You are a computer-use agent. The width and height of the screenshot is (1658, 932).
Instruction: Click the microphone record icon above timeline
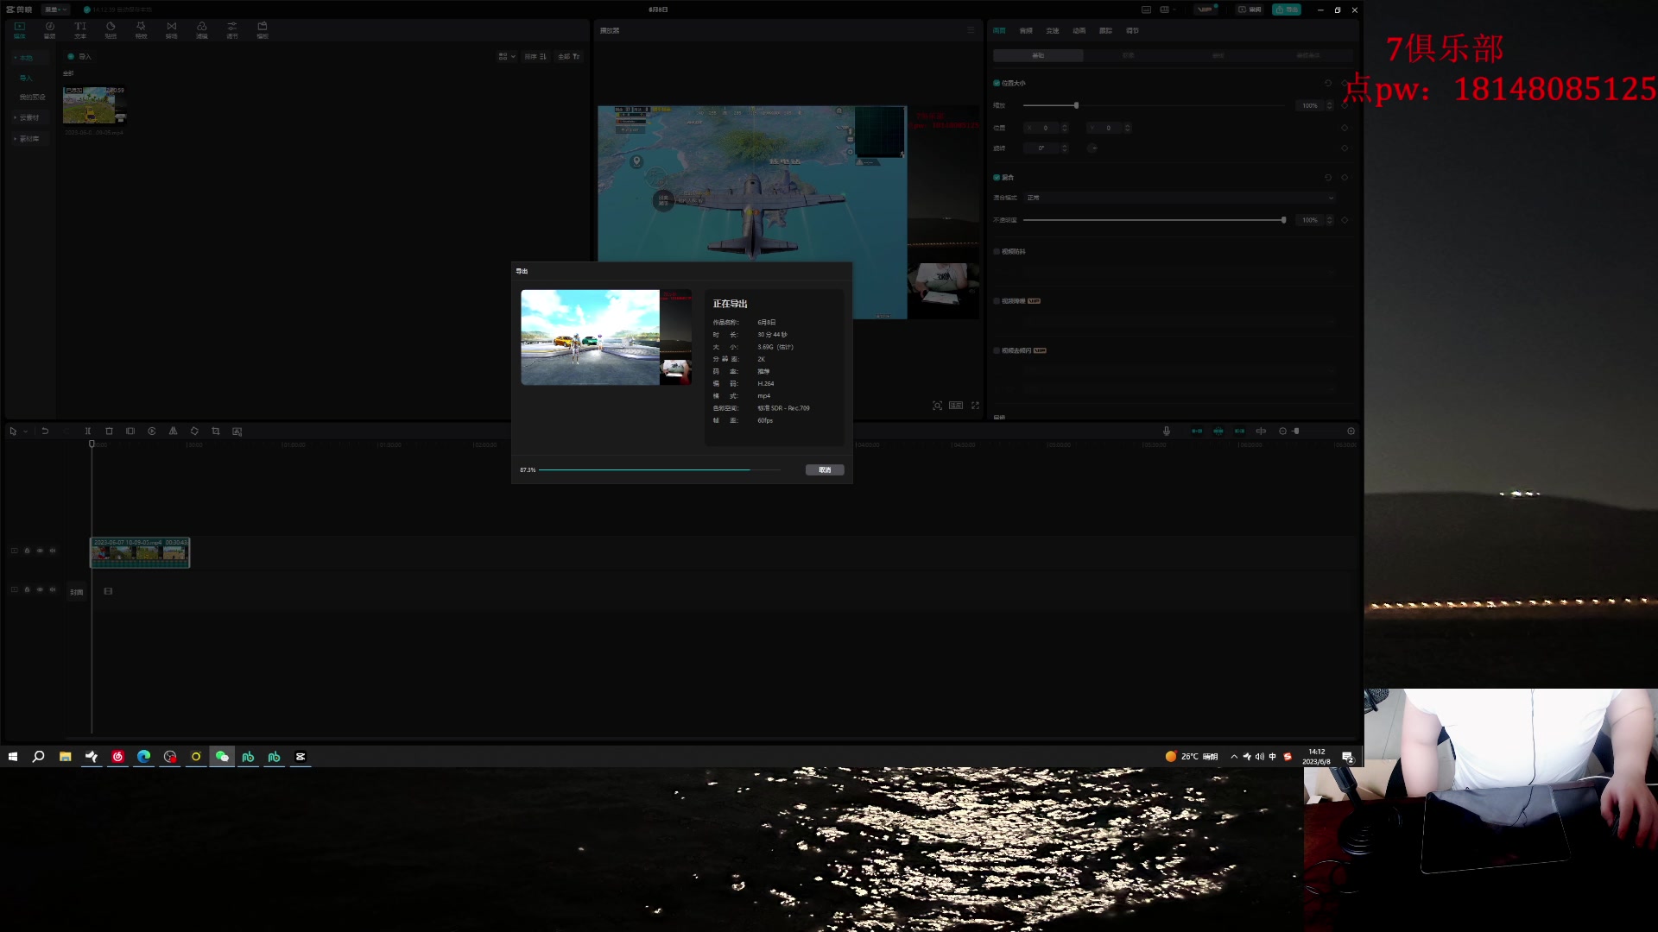pos(1166,431)
